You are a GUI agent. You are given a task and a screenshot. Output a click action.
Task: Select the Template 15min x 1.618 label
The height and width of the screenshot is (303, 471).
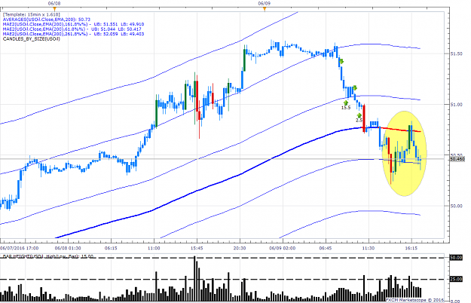click(x=32, y=14)
